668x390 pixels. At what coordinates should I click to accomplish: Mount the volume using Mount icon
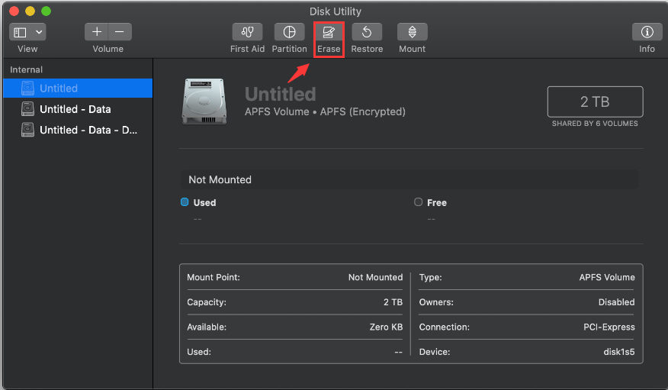412,32
